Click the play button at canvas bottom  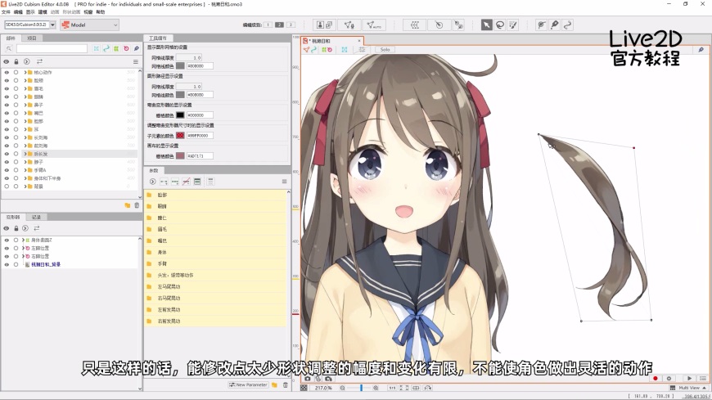(689, 378)
